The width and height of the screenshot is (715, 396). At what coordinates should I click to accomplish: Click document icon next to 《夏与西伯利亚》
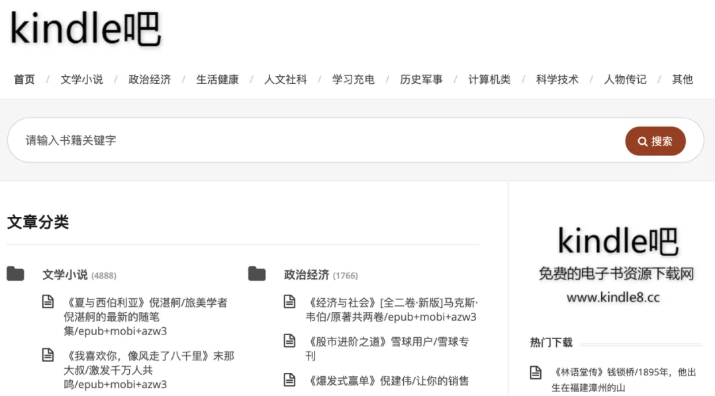pos(48,301)
